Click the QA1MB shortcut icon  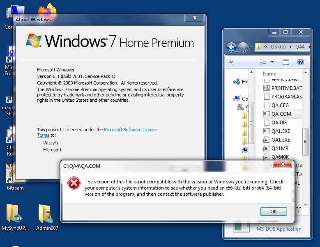(x=266, y=149)
